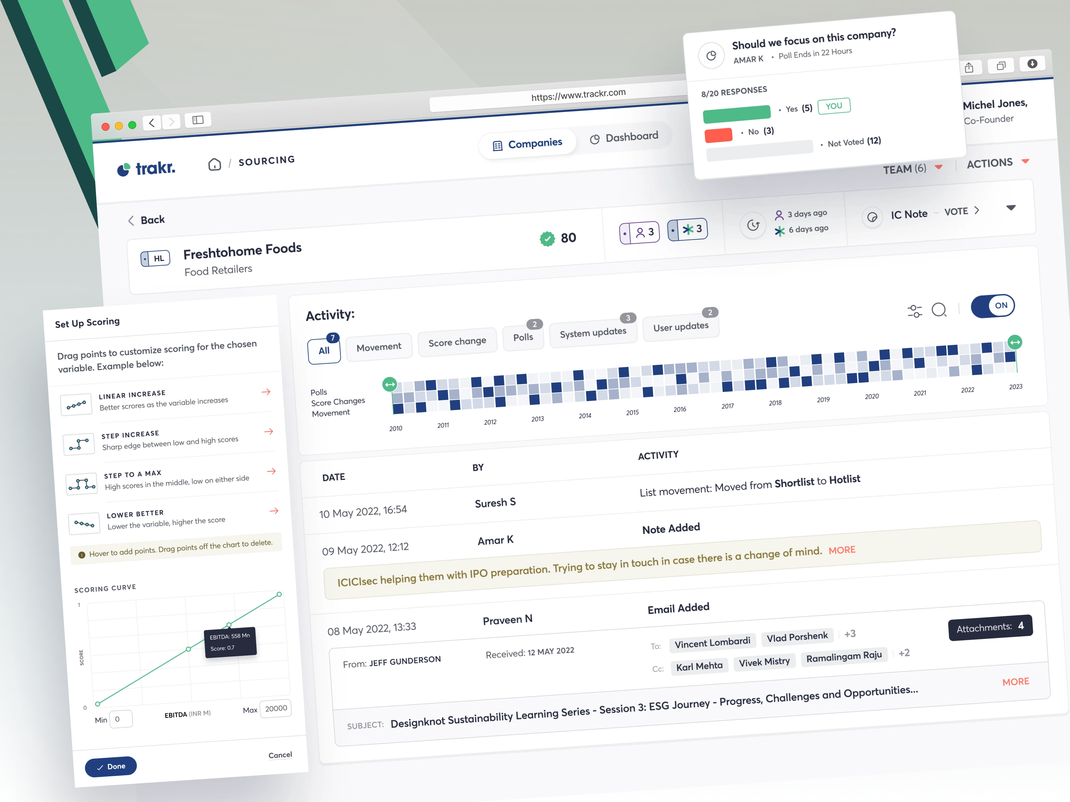Click the Vincent Lombardi recipient chip

click(712, 643)
